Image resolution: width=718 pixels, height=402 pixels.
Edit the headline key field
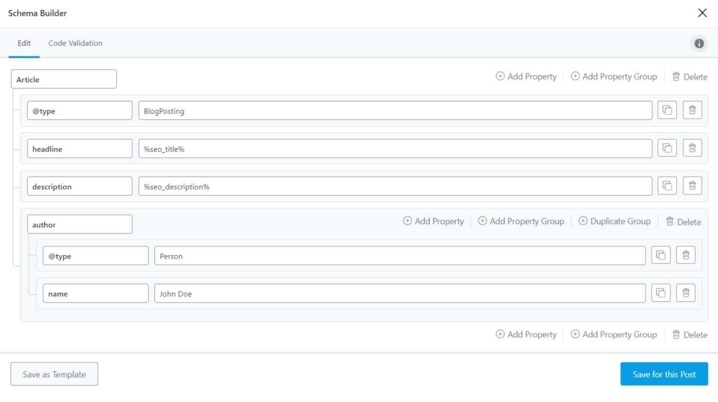pos(80,149)
